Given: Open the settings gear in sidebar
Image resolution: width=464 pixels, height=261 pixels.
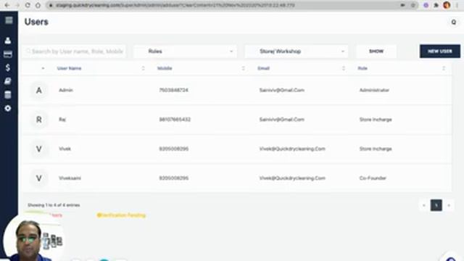Looking at the screenshot, I should (x=8, y=108).
